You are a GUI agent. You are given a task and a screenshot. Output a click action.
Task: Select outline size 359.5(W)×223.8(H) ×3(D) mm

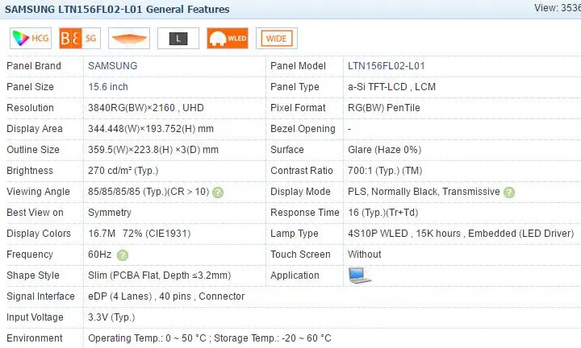(x=153, y=150)
